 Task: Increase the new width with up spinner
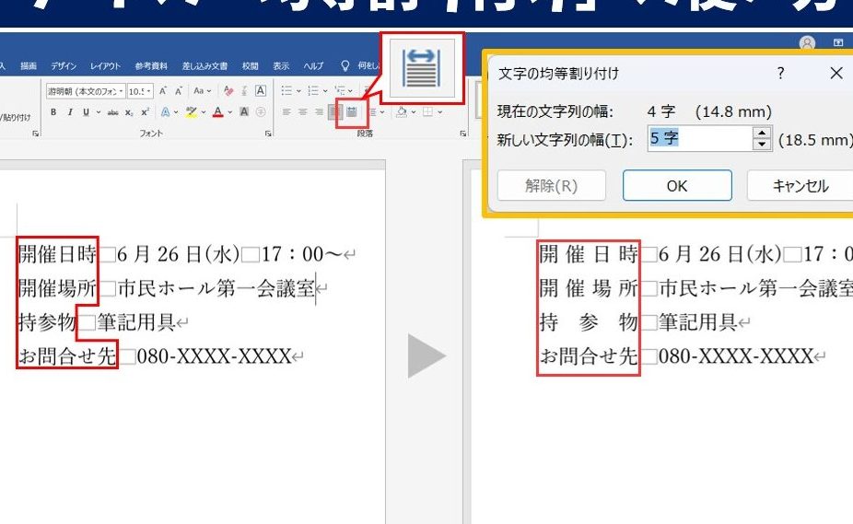point(762,133)
